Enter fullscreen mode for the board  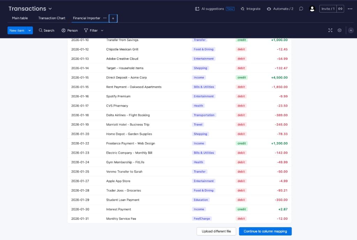pyautogui.click(x=330, y=30)
